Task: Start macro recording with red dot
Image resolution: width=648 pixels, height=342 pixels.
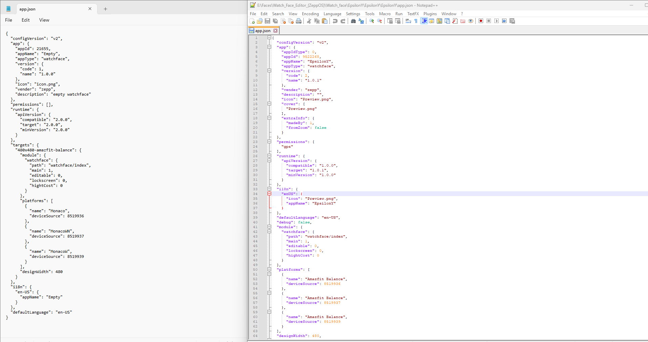Action: [x=481, y=21]
